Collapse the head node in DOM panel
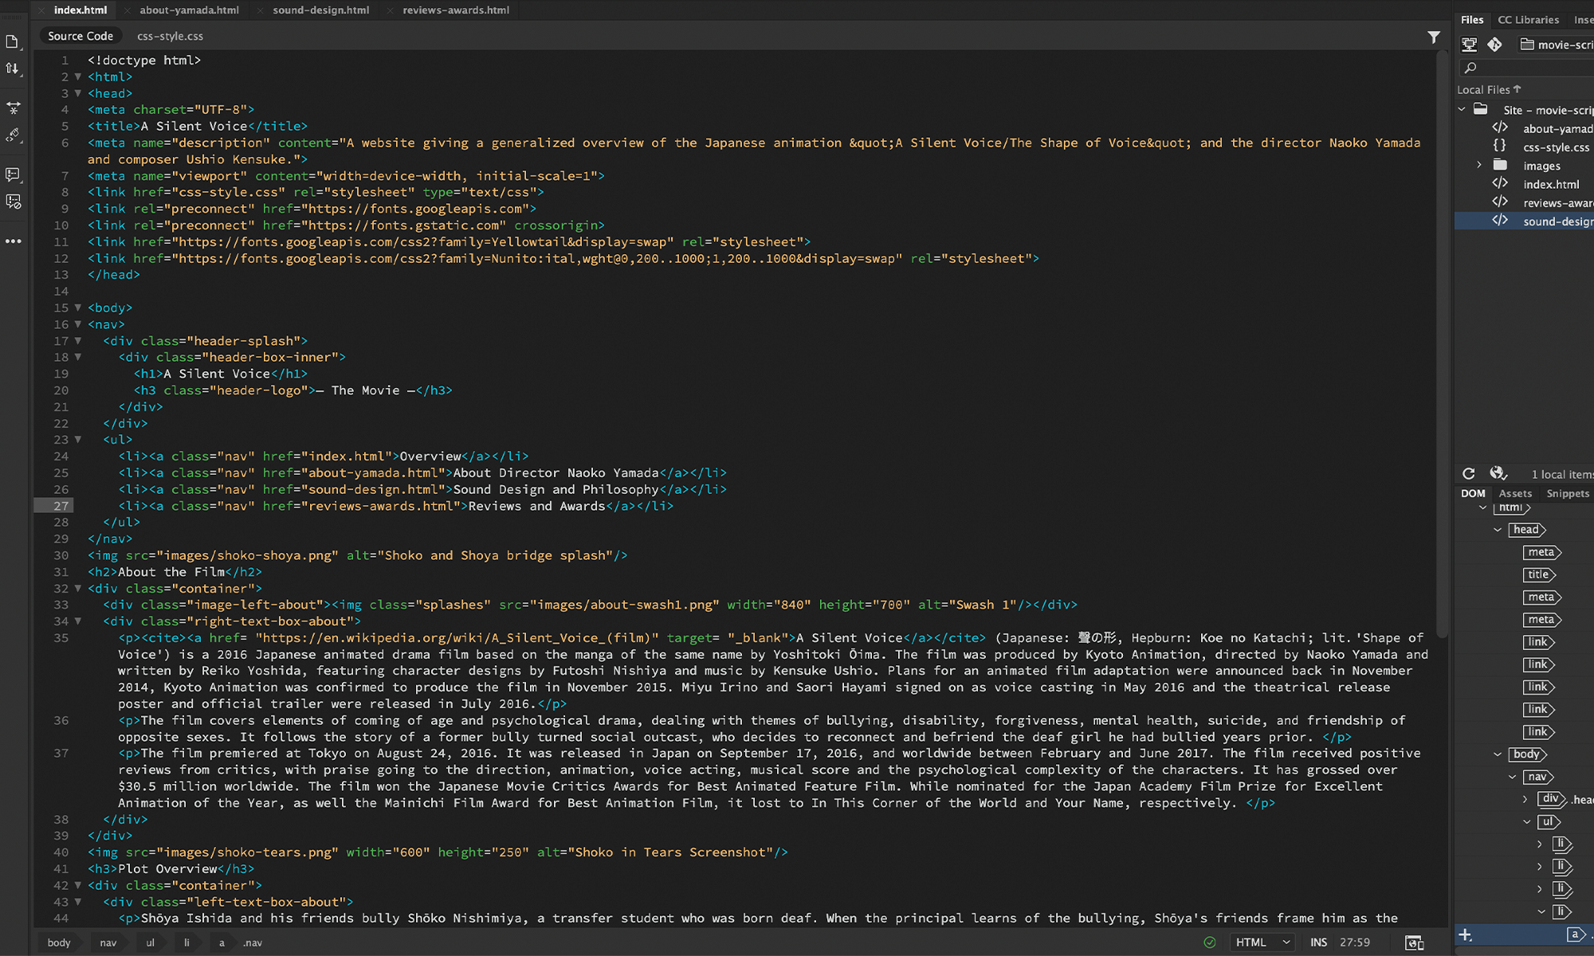Screen dimensions: 1594x956 click(x=1498, y=530)
